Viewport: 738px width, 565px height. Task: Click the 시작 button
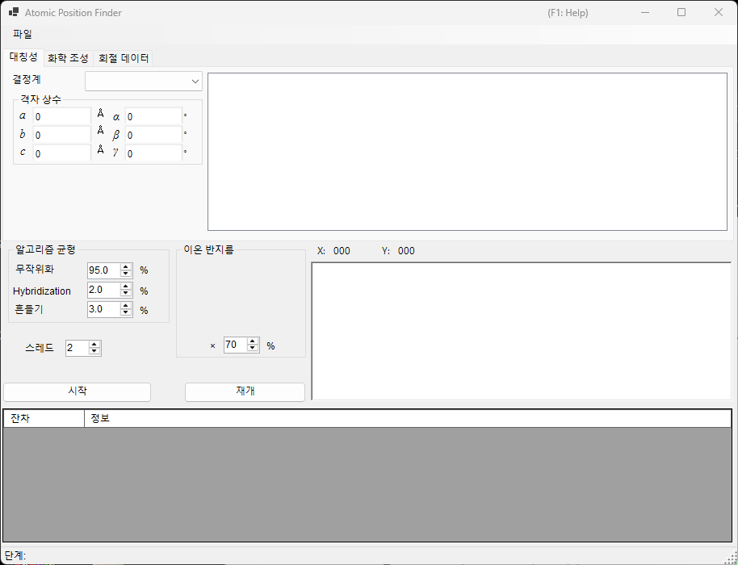pyautogui.click(x=78, y=392)
